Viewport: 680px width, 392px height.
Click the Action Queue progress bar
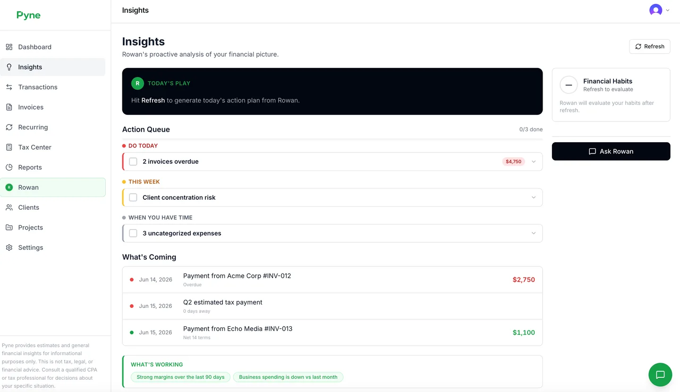(x=332, y=139)
